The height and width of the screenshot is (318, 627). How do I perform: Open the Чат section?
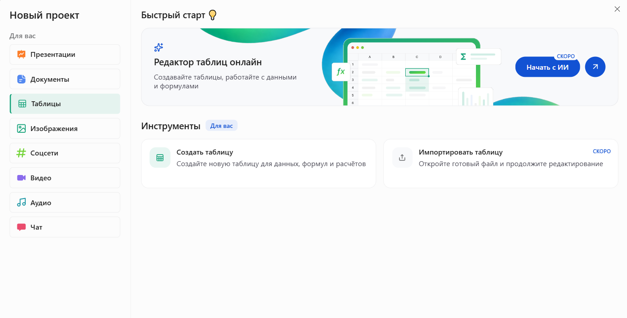65,227
